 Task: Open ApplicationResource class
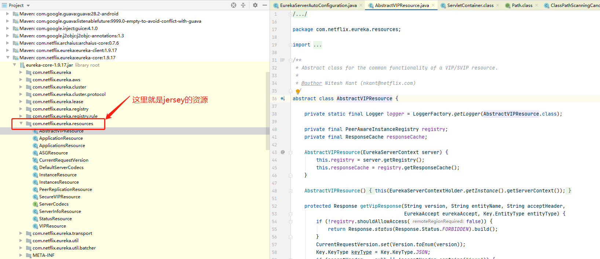pyautogui.click(x=61, y=138)
